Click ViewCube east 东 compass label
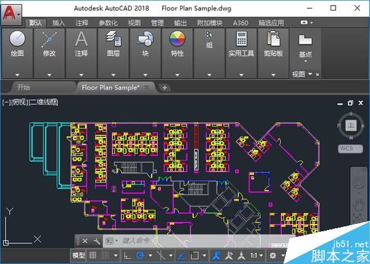 (x=363, y=126)
